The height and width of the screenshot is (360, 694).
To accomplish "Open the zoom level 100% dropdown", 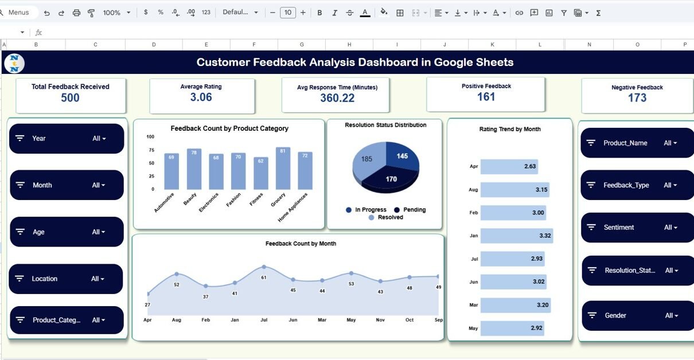I will tap(117, 13).
